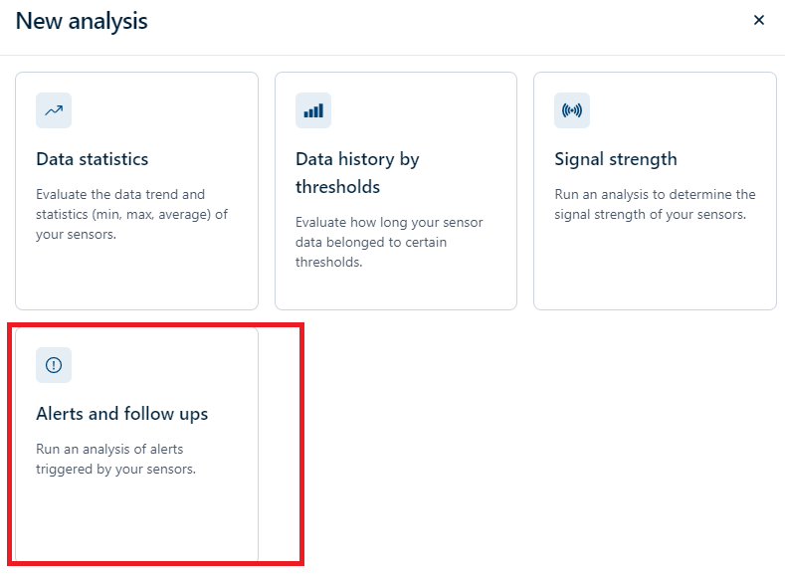Image resolution: width=785 pixels, height=578 pixels.
Task: Click the trend line icon for Data statistics
Action: [x=54, y=110]
